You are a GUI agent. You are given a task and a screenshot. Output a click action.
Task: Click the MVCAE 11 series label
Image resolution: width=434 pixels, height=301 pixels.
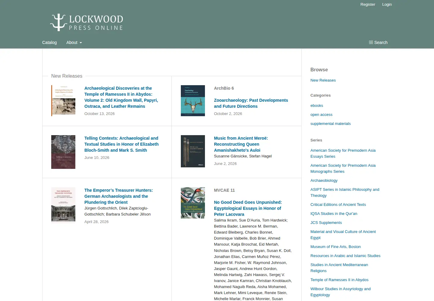click(x=224, y=190)
